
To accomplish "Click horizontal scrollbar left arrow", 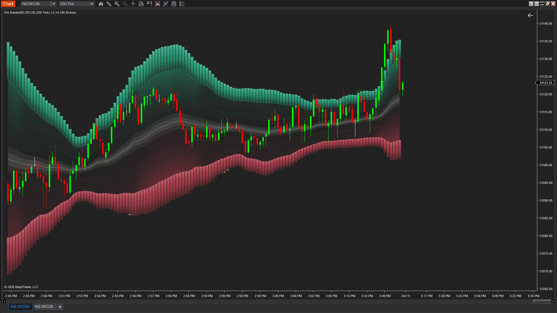I will (4, 301).
